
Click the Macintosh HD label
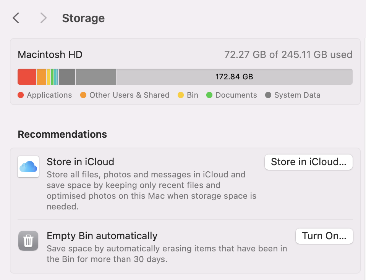click(x=50, y=55)
